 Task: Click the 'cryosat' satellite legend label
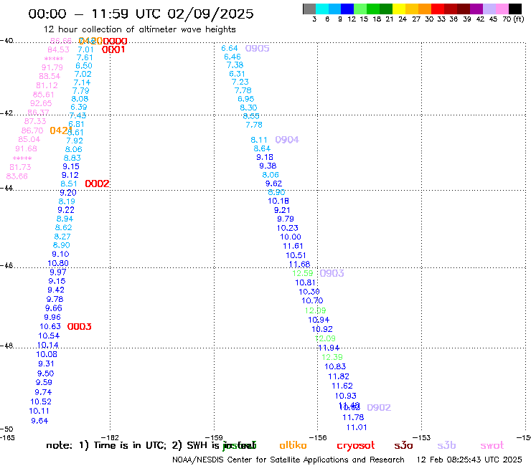(x=356, y=446)
